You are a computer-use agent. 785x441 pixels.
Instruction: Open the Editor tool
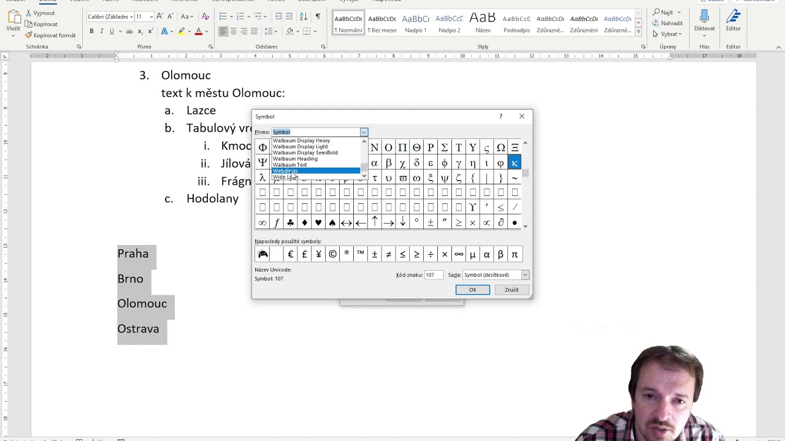coord(733,20)
